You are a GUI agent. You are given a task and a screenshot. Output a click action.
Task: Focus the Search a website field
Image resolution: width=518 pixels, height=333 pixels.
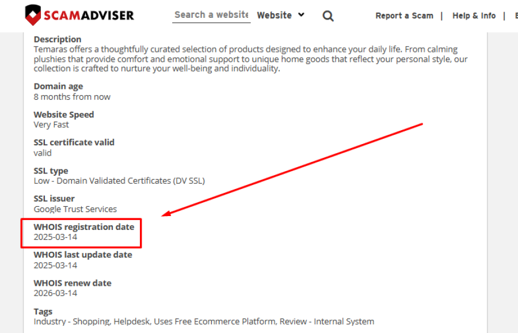[x=211, y=15]
